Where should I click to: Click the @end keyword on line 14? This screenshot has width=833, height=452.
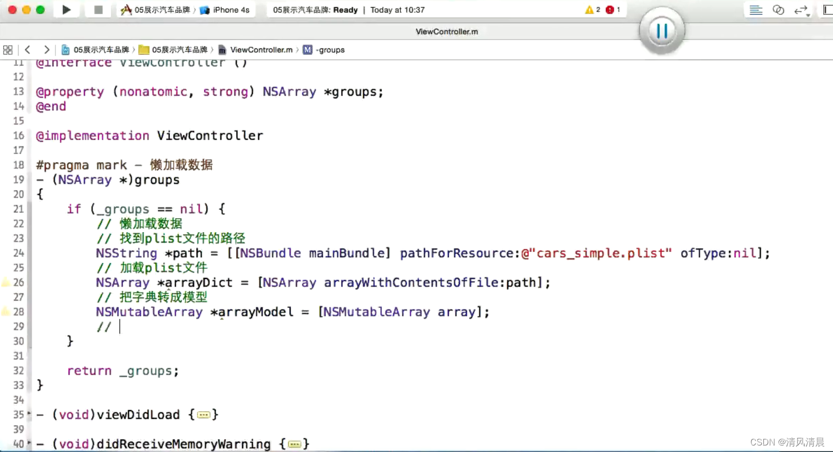pos(51,106)
